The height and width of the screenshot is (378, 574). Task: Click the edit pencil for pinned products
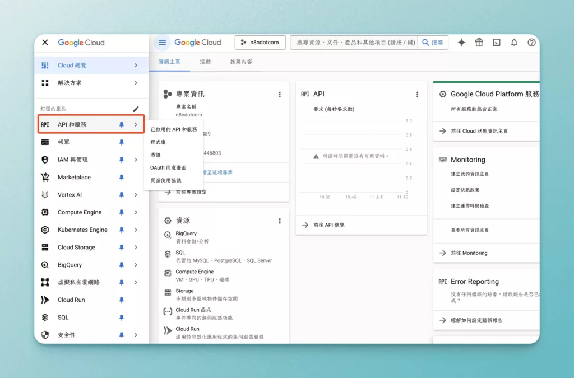click(x=136, y=109)
